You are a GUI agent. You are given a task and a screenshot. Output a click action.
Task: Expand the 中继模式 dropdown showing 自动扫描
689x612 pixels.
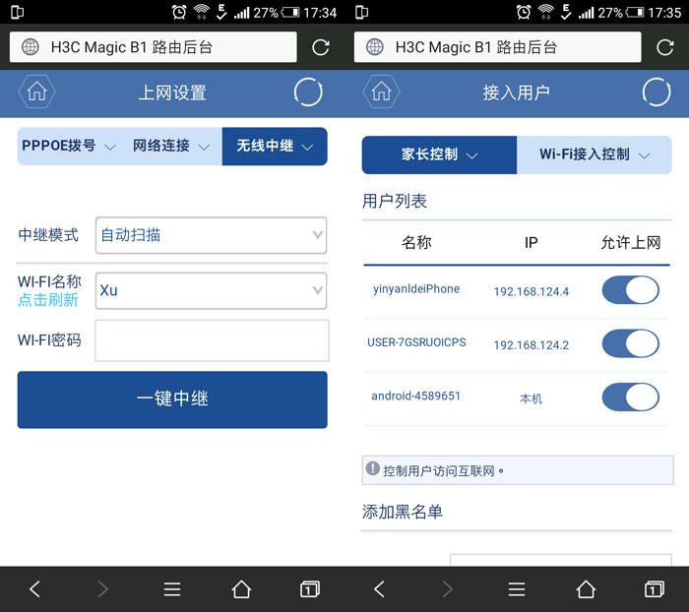211,235
